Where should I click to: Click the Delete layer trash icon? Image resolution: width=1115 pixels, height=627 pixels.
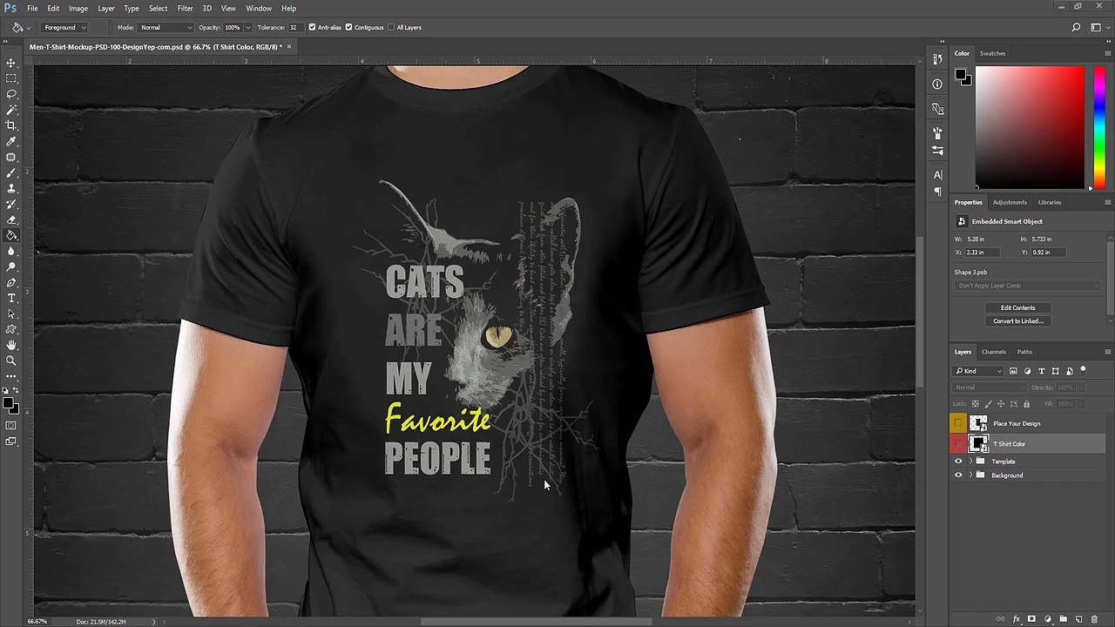pos(1094,619)
